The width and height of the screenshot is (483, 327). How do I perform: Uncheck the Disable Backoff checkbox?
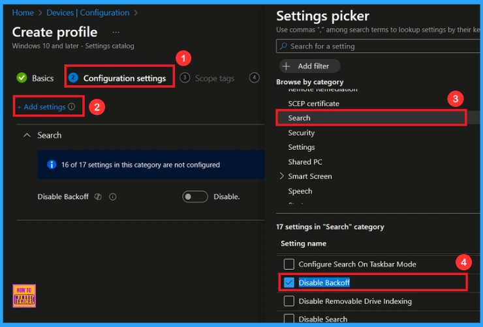click(289, 283)
